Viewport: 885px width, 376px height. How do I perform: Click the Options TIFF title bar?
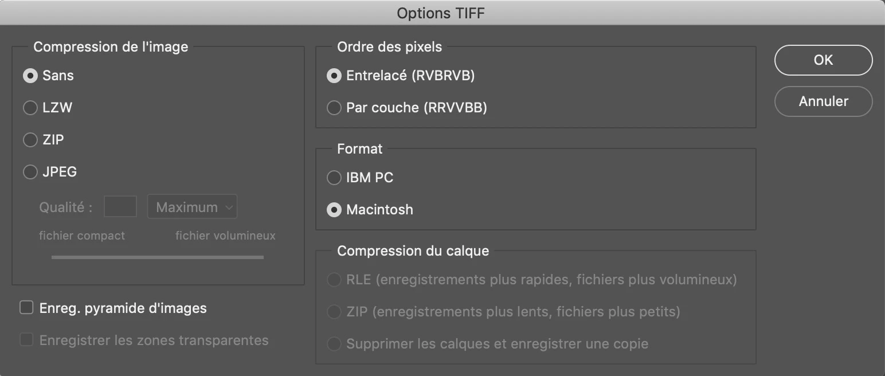(x=441, y=13)
